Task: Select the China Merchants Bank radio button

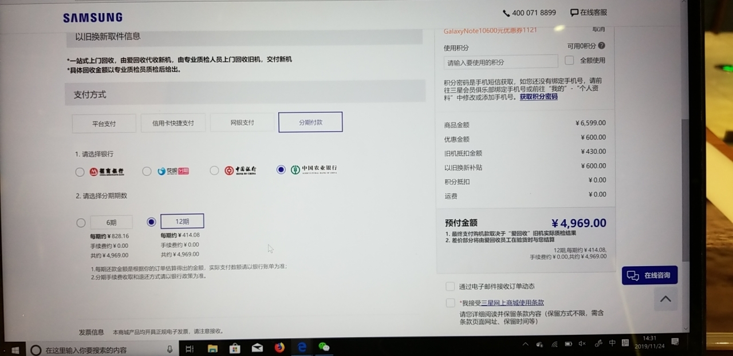Action: 80,172
